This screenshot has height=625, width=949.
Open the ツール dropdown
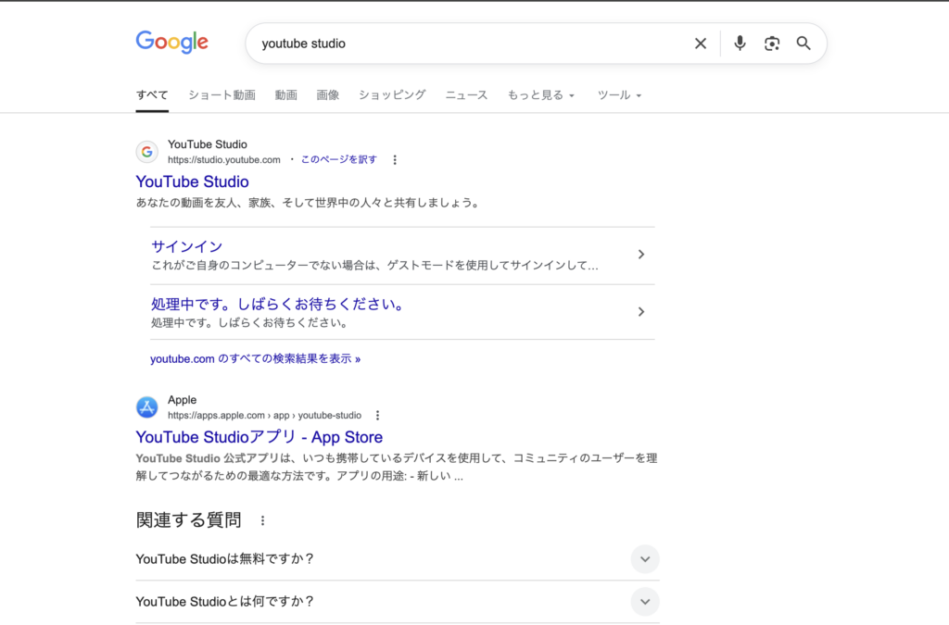[619, 94]
